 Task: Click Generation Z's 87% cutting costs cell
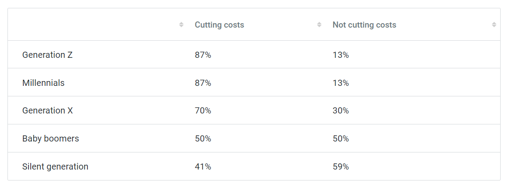tap(203, 55)
